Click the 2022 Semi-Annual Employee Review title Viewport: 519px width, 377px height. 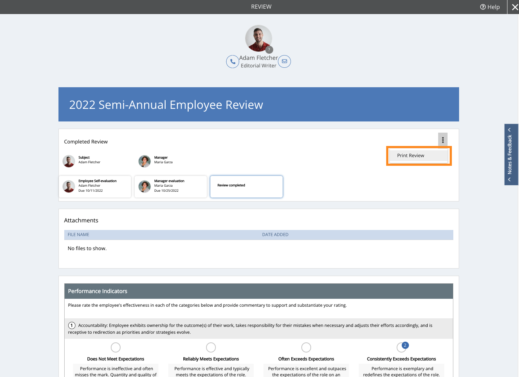tap(166, 105)
